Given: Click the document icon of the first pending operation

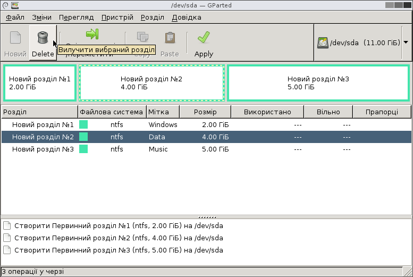Looking at the screenshot, I should [x=7, y=225].
